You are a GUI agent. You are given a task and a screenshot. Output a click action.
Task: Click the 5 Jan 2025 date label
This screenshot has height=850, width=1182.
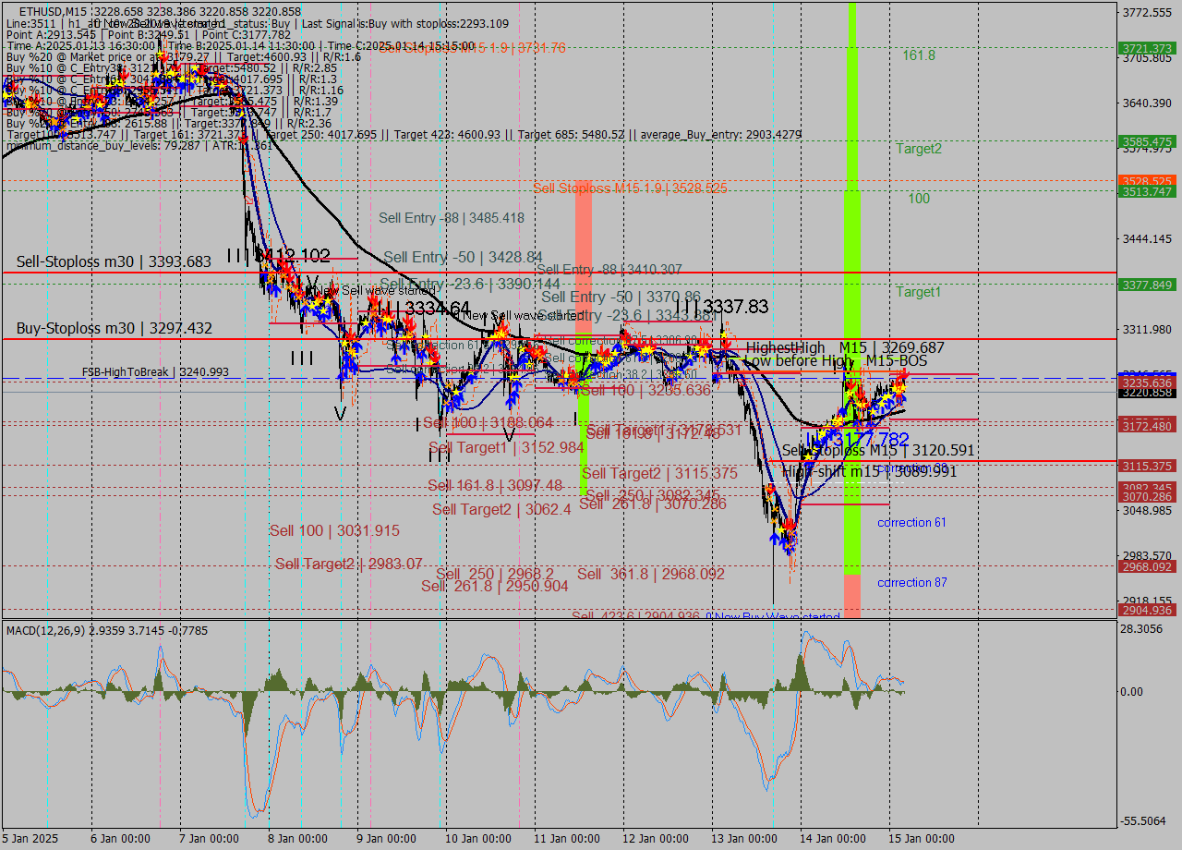30,839
